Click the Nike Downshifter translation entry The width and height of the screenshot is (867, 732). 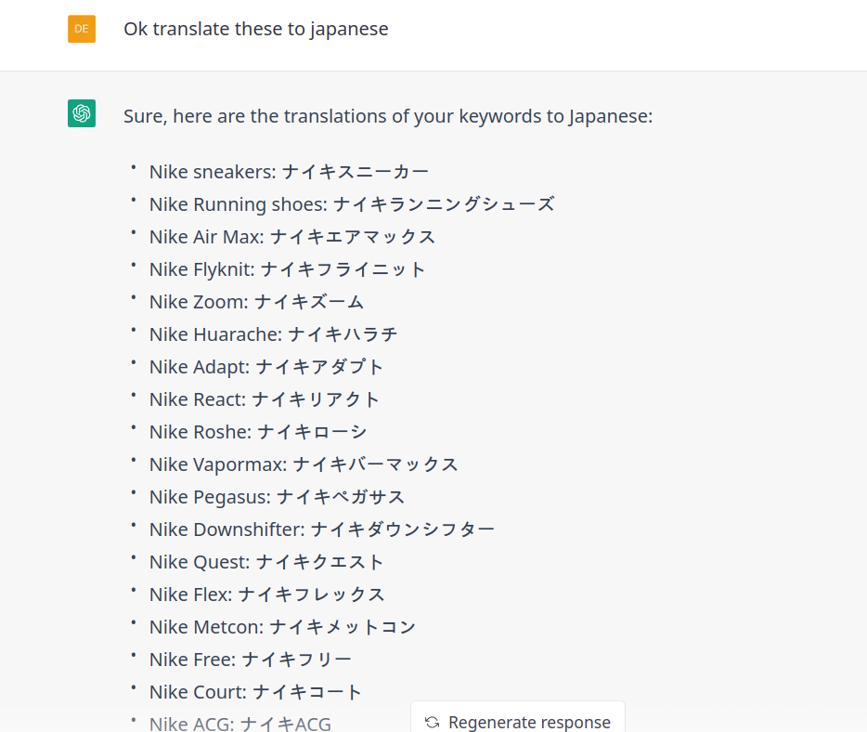pos(322,529)
